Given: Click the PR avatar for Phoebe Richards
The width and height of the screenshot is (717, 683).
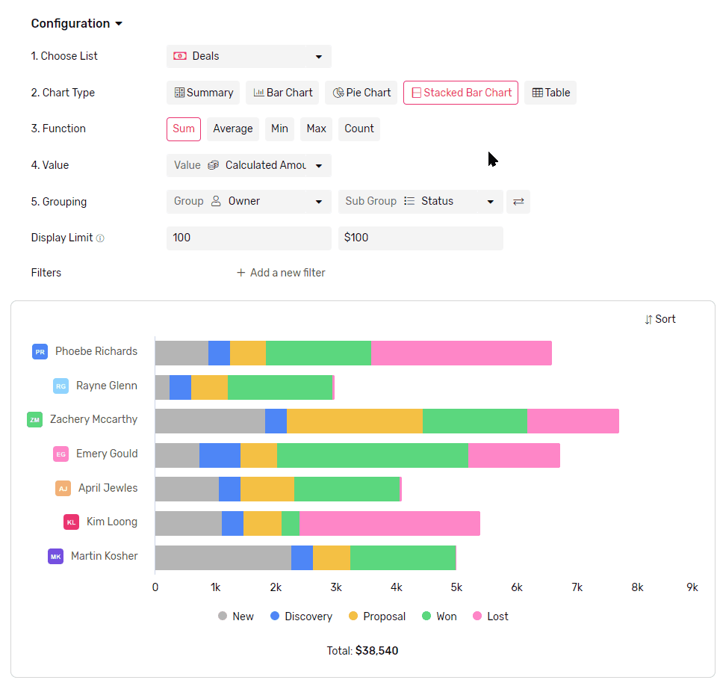Looking at the screenshot, I should tap(40, 352).
